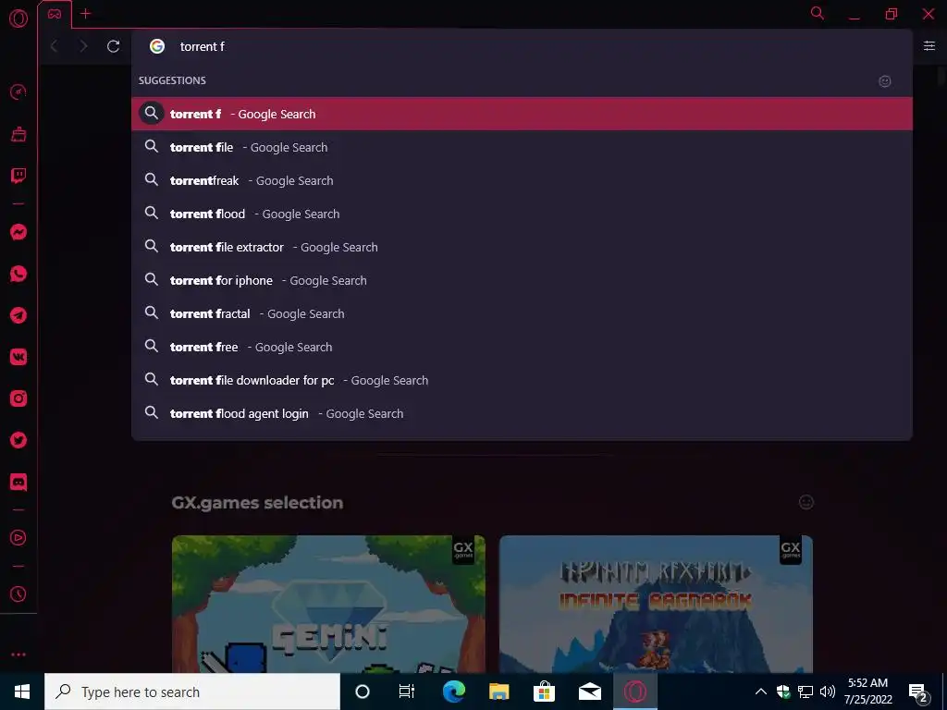Open Discord in sidebar
The width and height of the screenshot is (947, 710).
coord(18,483)
